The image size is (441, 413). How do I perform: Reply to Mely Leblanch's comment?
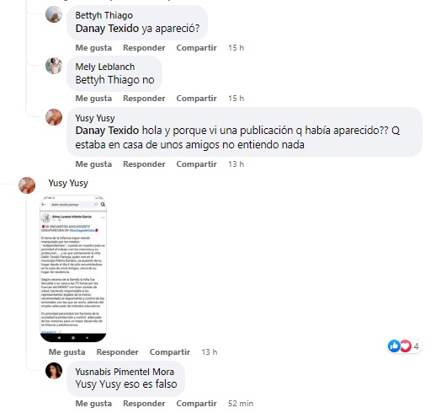[x=144, y=99]
